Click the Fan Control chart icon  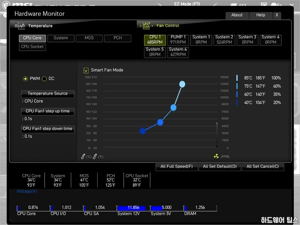[x=146, y=26]
